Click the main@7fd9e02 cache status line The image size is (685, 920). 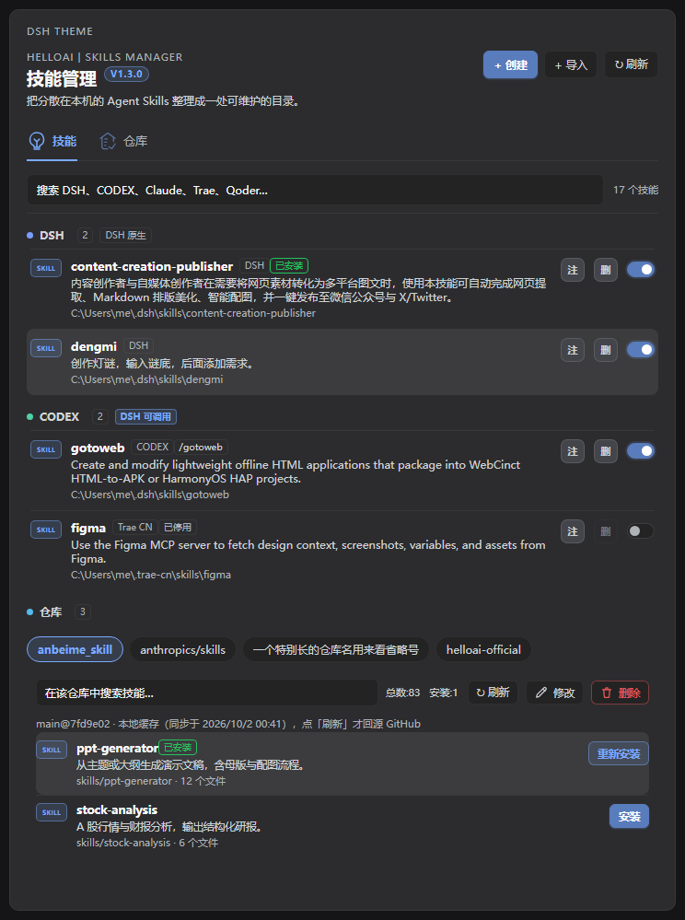(228, 724)
